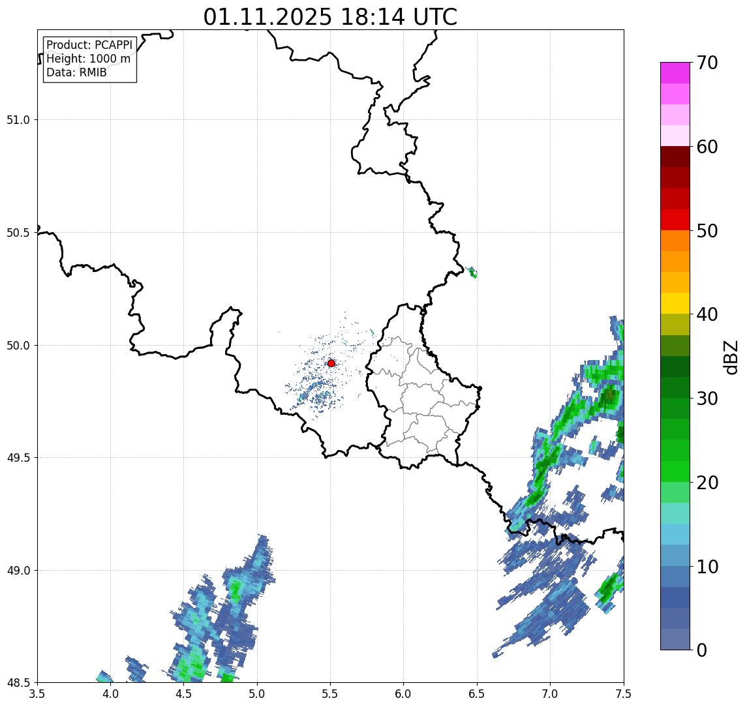Click the latitude axis label 48.5
The width and height of the screenshot is (747, 707).
[18, 682]
